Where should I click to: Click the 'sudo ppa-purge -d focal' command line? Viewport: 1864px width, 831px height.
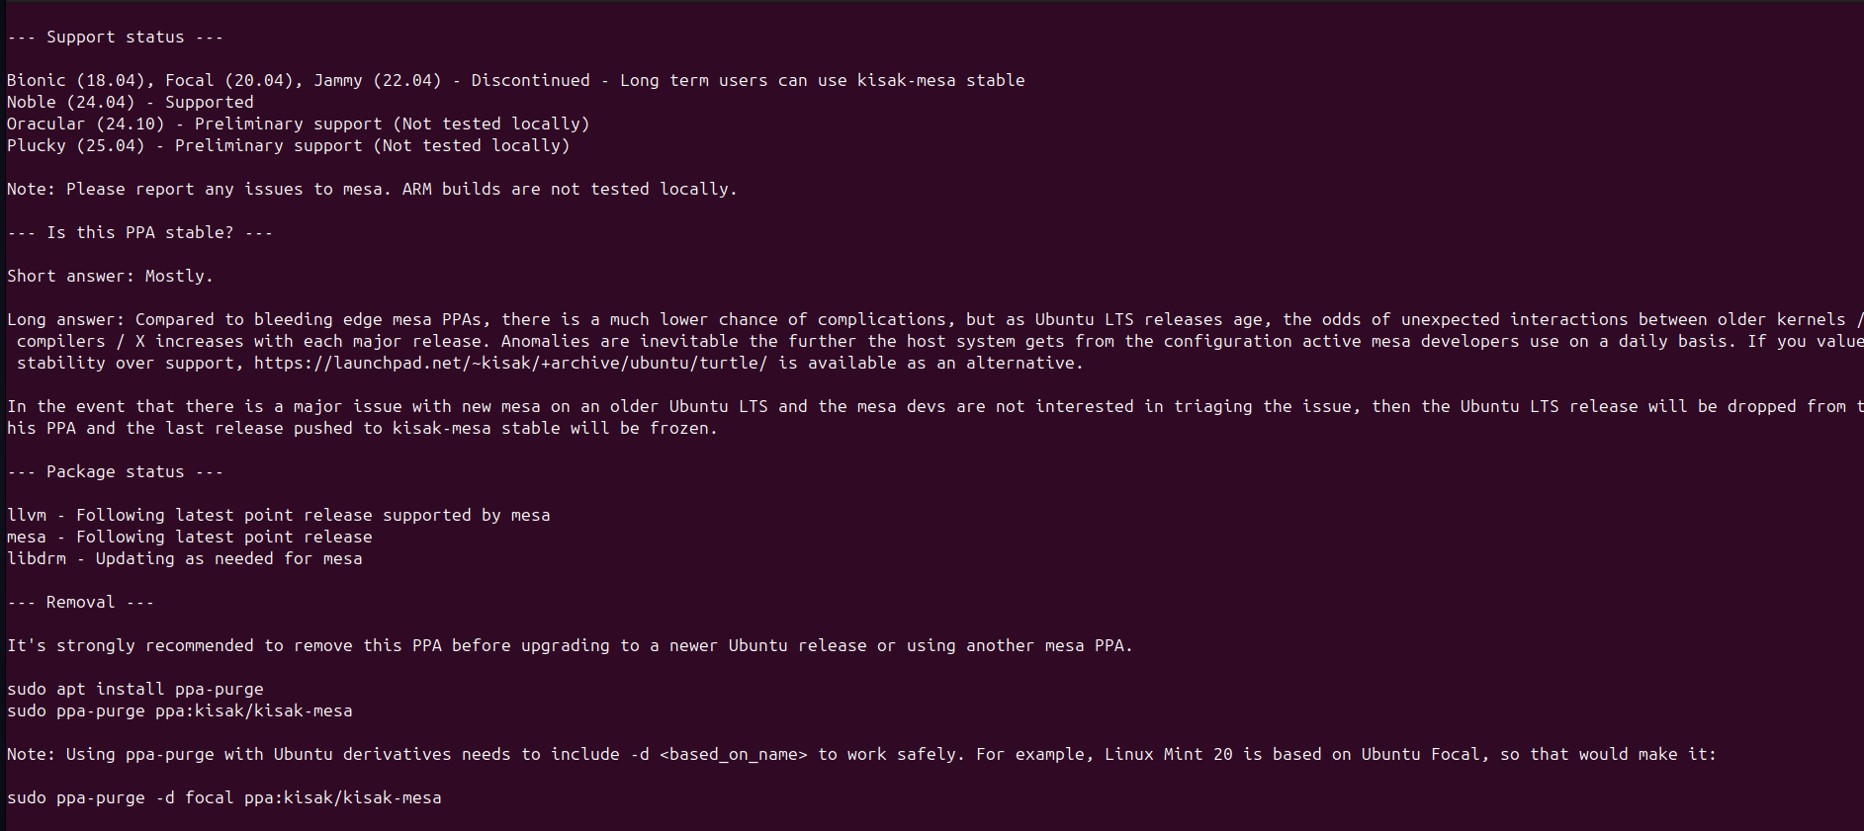pos(224,797)
